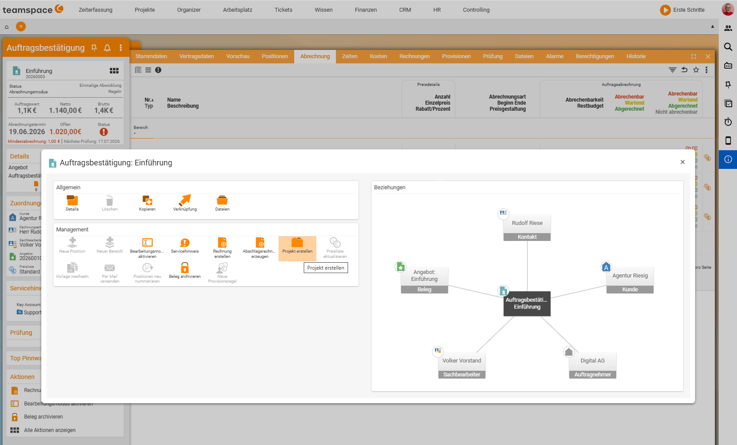Open the Tickets menu
The width and height of the screenshot is (737, 445).
283,10
